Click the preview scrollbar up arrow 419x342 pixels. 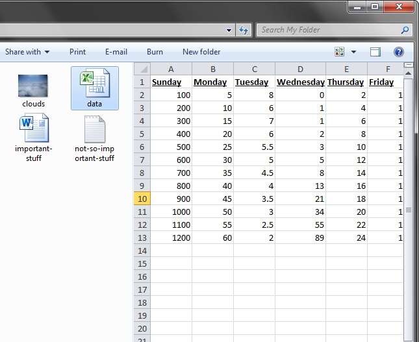tap(408, 73)
